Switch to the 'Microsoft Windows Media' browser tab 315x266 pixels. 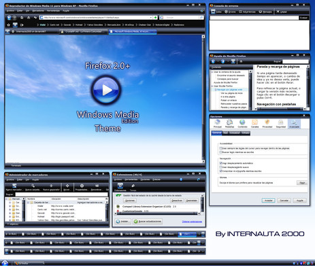point(133,32)
